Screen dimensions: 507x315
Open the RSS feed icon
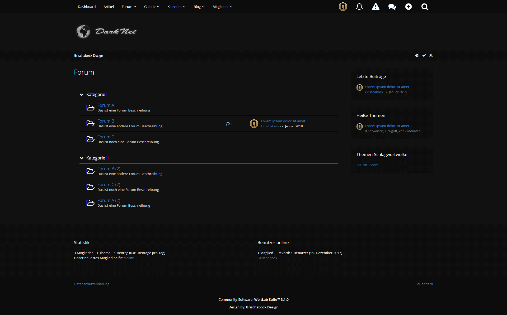[431, 55]
